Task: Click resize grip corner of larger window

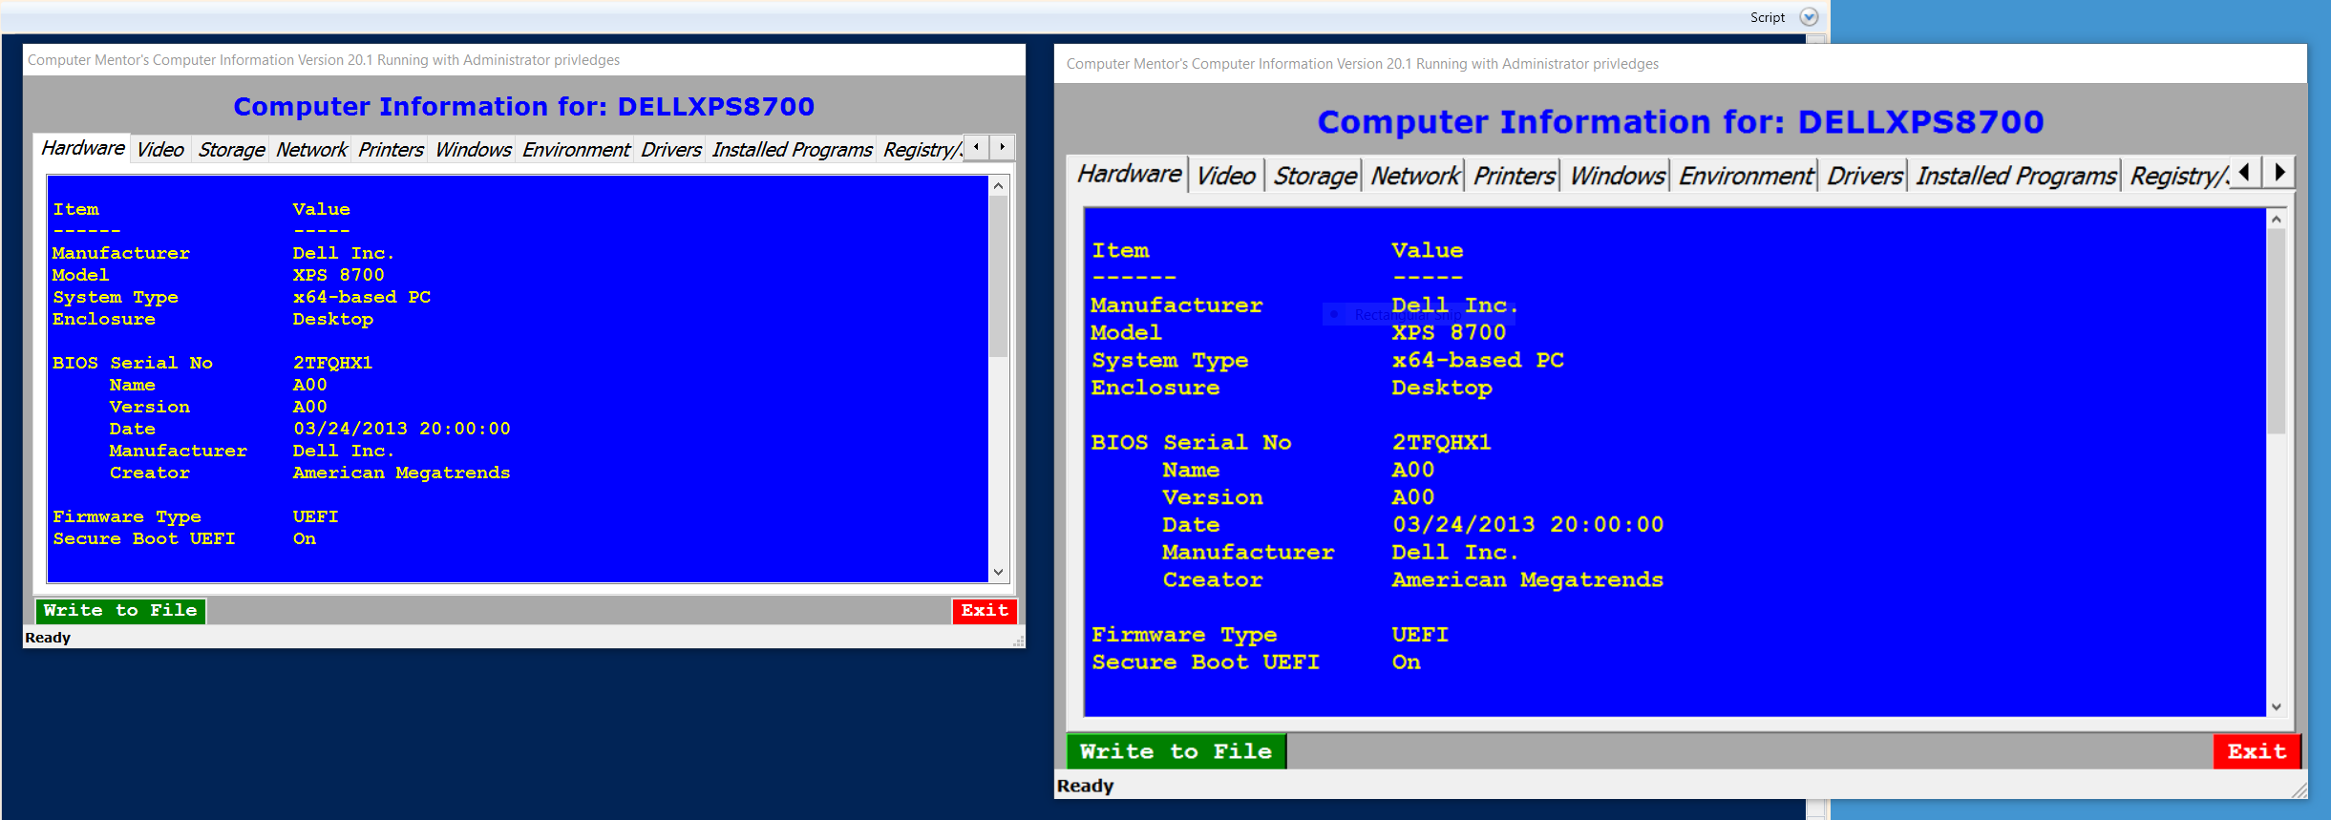Action: click(2299, 791)
